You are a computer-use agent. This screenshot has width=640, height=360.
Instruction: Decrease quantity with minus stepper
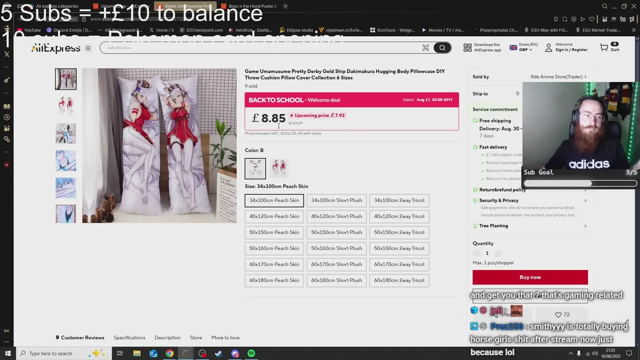click(x=476, y=253)
